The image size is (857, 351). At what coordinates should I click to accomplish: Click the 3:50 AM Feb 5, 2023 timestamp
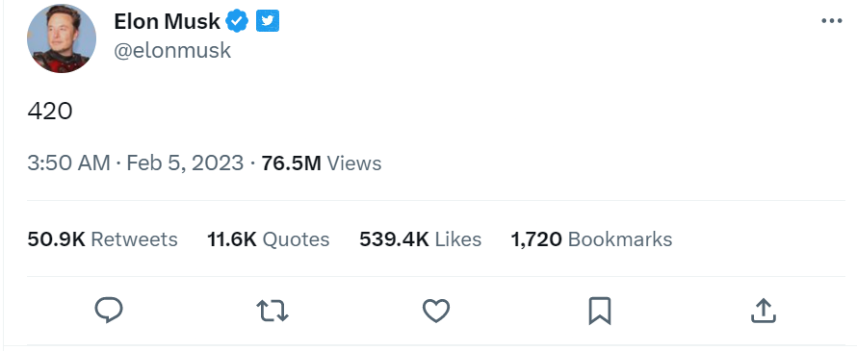click(136, 163)
